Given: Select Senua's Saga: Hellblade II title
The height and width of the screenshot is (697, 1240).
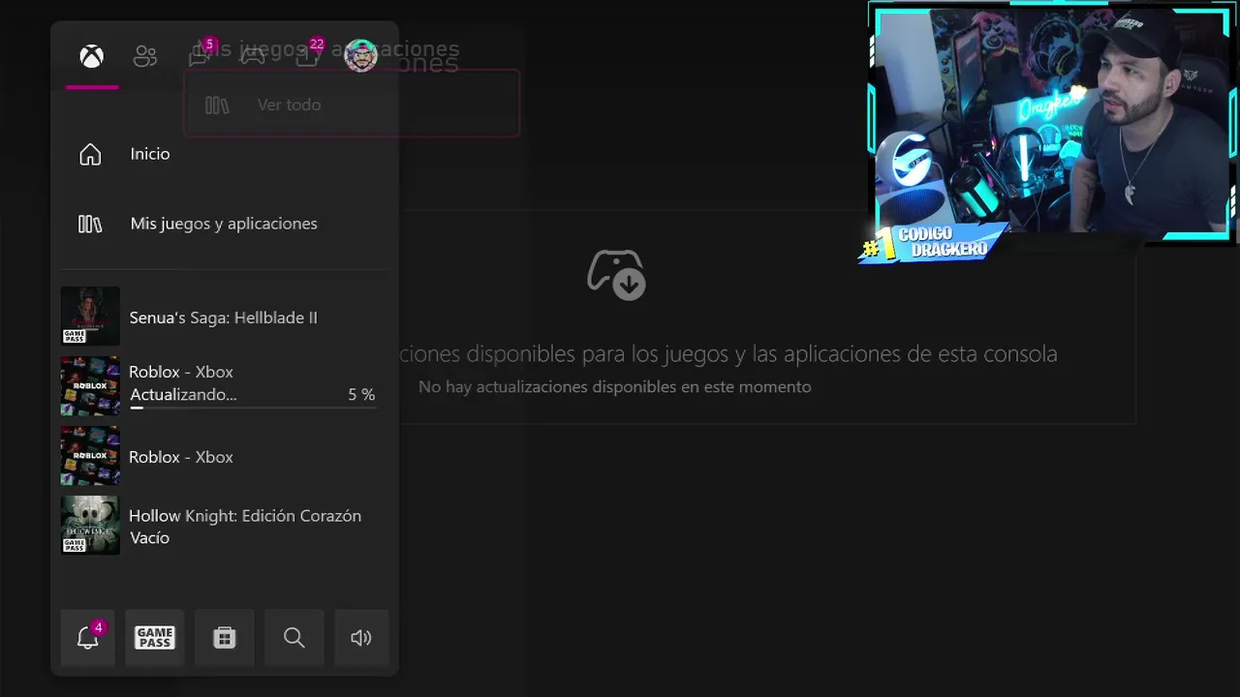Looking at the screenshot, I should [x=224, y=318].
